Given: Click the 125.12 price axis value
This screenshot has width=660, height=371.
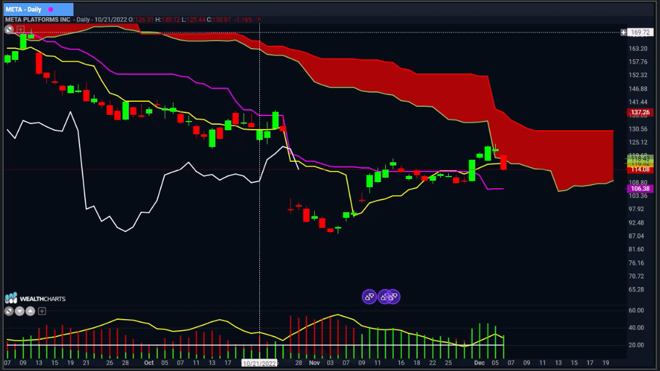Looking at the screenshot, I should click(x=638, y=142).
